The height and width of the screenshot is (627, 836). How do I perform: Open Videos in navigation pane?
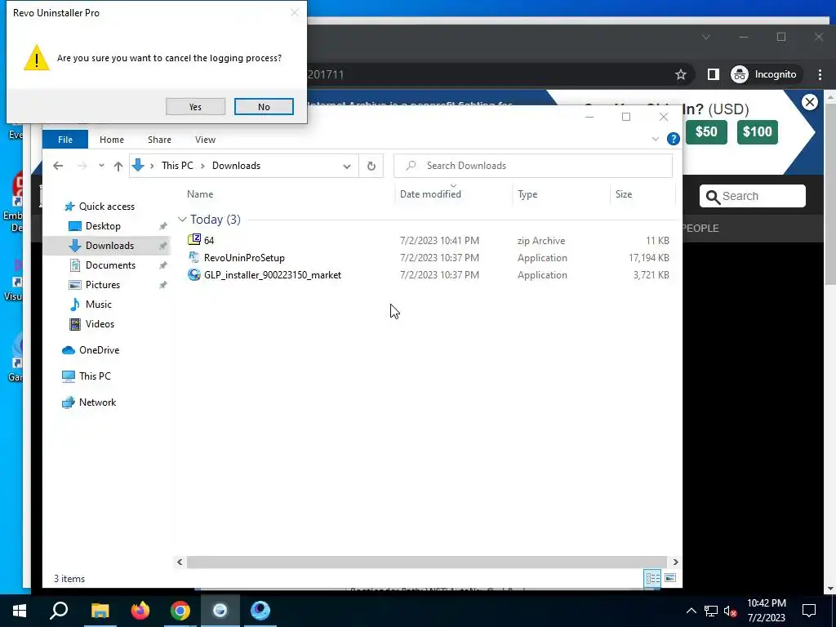click(100, 323)
